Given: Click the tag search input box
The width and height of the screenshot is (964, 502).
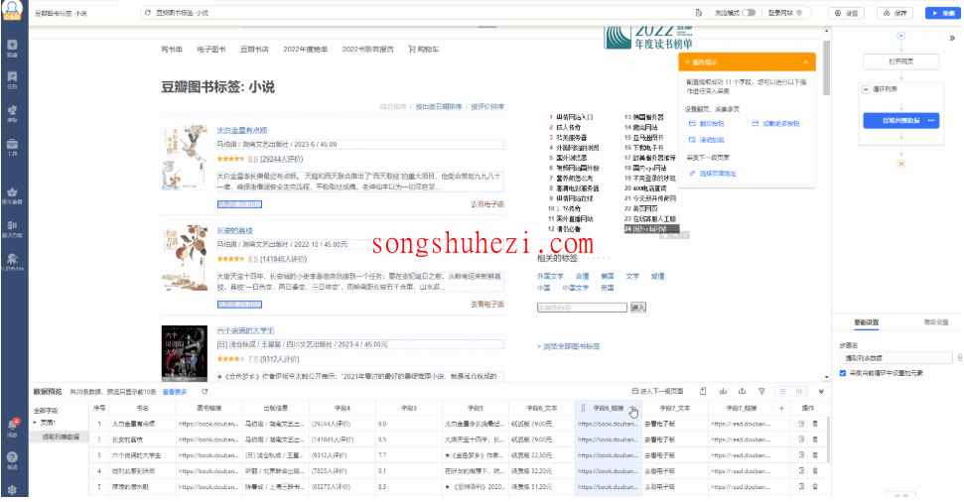Looking at the screenshot, I should (582, 308).
